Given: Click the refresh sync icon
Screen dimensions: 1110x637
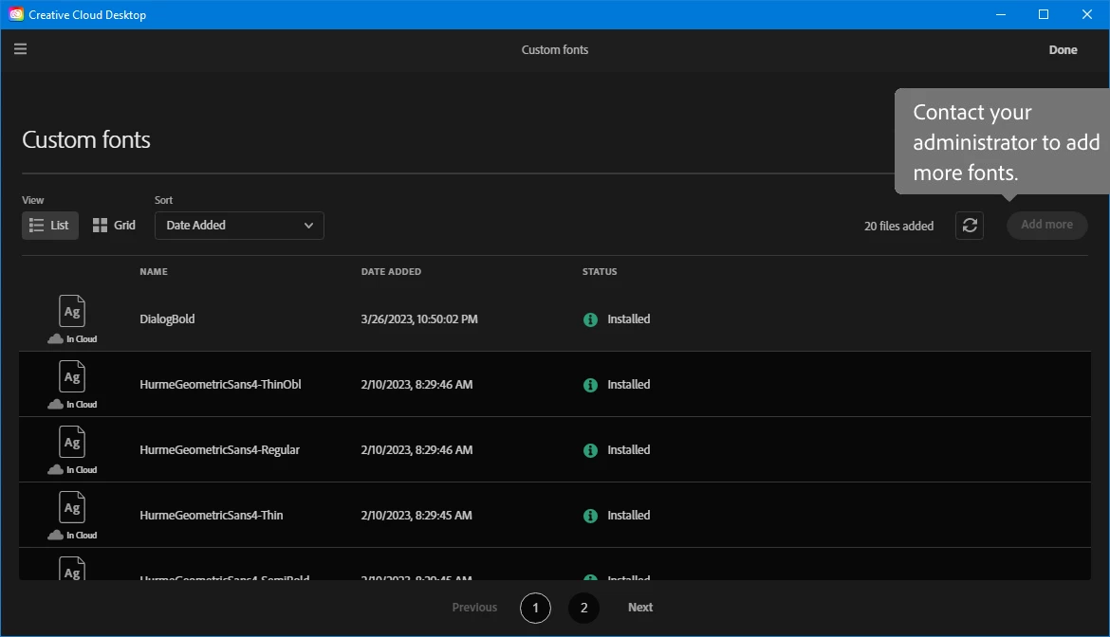Looking at the screenshot, I should point(970,226).
